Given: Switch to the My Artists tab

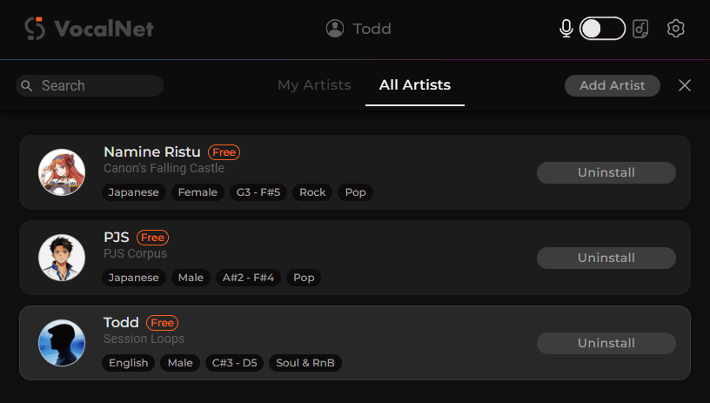Looking at the screenshot, I should (314, 85).
